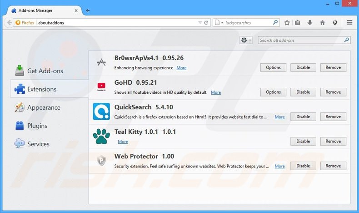Select the Web Protector 1.00 title
Screen dimensions: 359x213
pyautogui.click(x=144, y=157)
